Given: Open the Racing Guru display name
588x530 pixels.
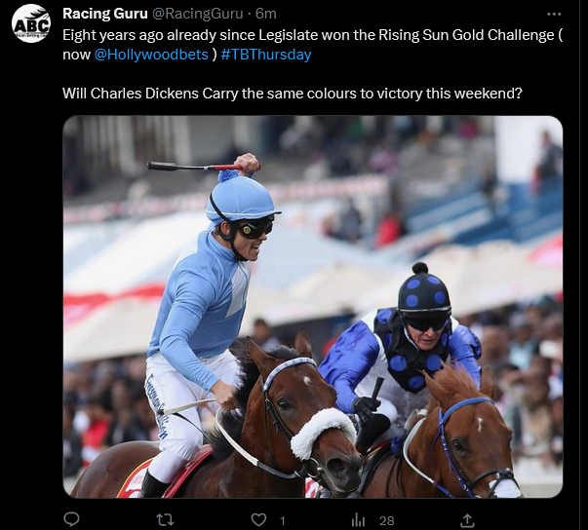Looking at the screenshot, I should point(105,14).
